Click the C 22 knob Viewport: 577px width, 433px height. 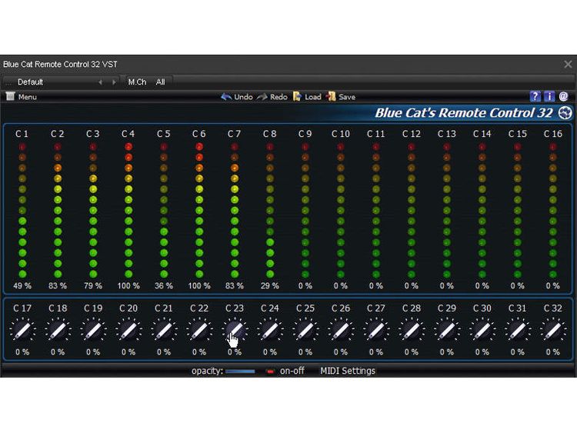point(199,330)
